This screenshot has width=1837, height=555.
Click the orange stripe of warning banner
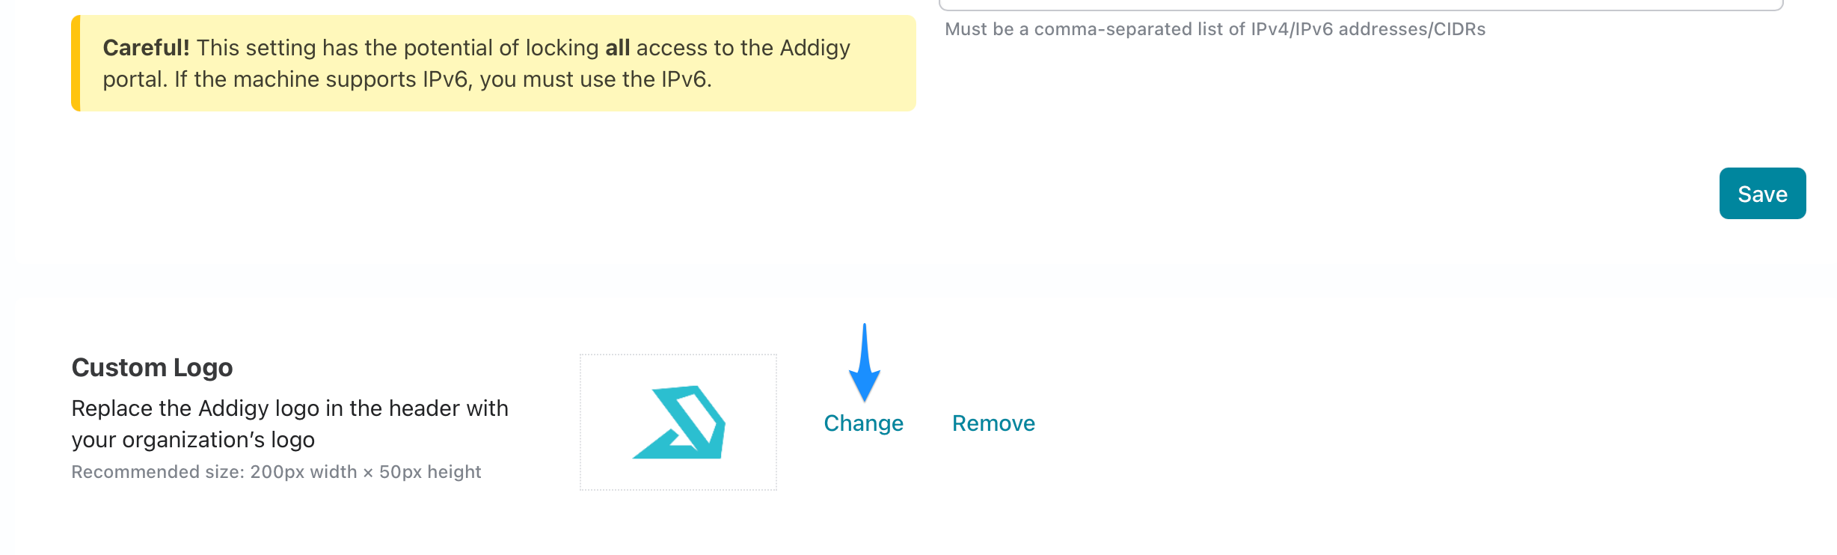(x=76, y=64)
